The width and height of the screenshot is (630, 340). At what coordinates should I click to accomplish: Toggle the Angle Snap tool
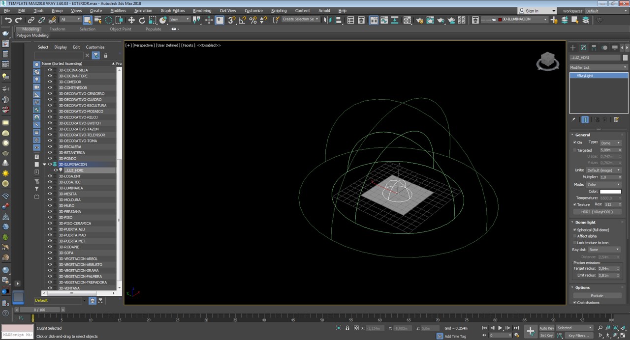click(x=242, y=20)
